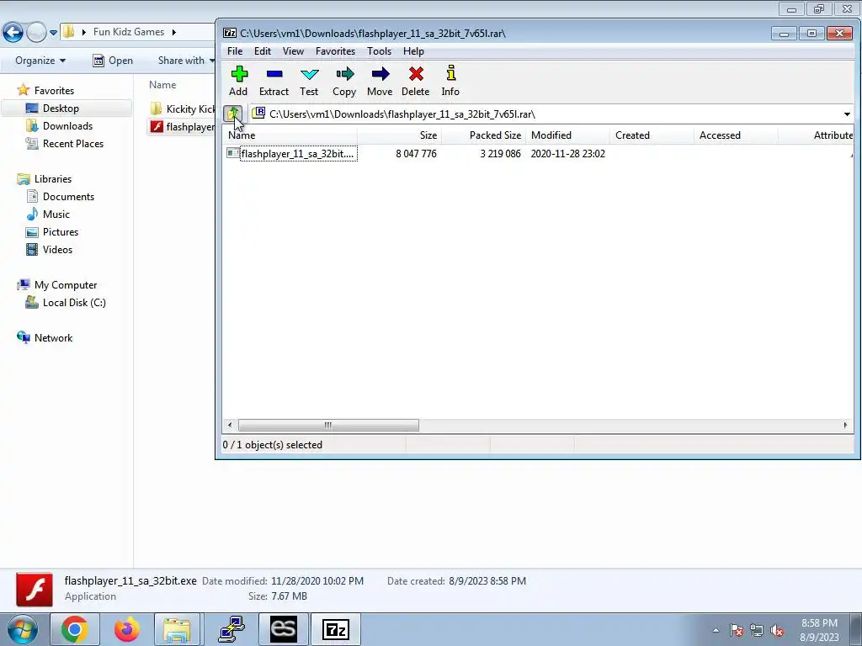Show hidden system tray icons
This screenshot has width=862, height=646.
pyautogui.click(x=716, y=630)
